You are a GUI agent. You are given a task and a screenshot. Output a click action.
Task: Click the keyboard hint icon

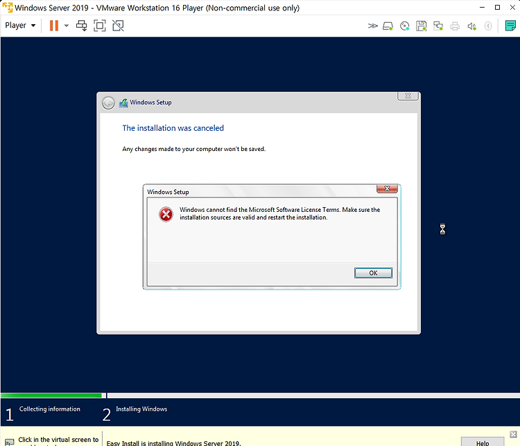tap(10, 442)
